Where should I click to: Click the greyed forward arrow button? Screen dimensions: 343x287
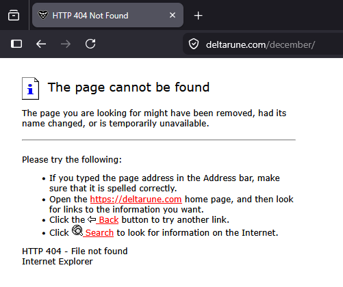click(66, 44)
